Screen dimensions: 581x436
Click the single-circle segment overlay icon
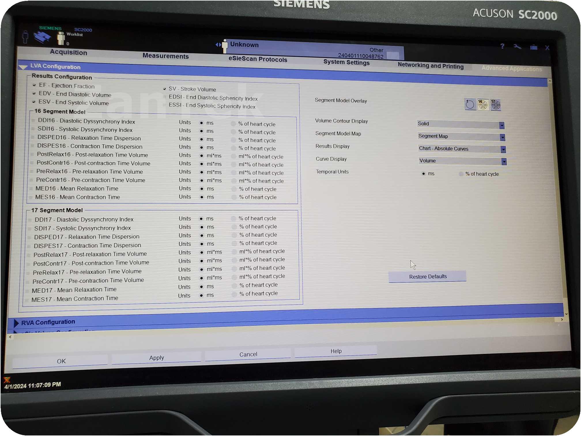[x=470, y=104]
